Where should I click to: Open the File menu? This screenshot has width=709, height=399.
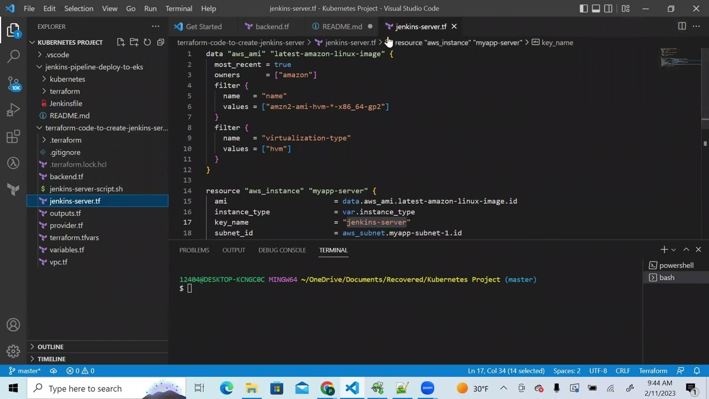(29, 8)
